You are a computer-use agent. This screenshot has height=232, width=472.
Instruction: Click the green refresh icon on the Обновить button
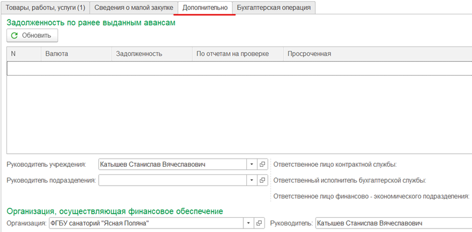[x=14, y=35]
